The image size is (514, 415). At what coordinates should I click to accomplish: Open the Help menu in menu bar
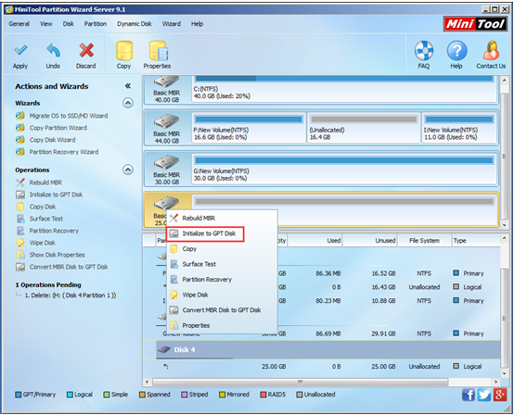(x=197, y=24)
